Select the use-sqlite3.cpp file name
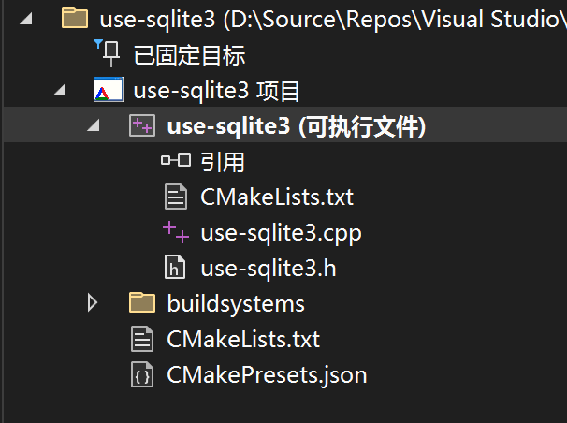The height and width of the screenshot is (423, 567). (x=281, y=233)
